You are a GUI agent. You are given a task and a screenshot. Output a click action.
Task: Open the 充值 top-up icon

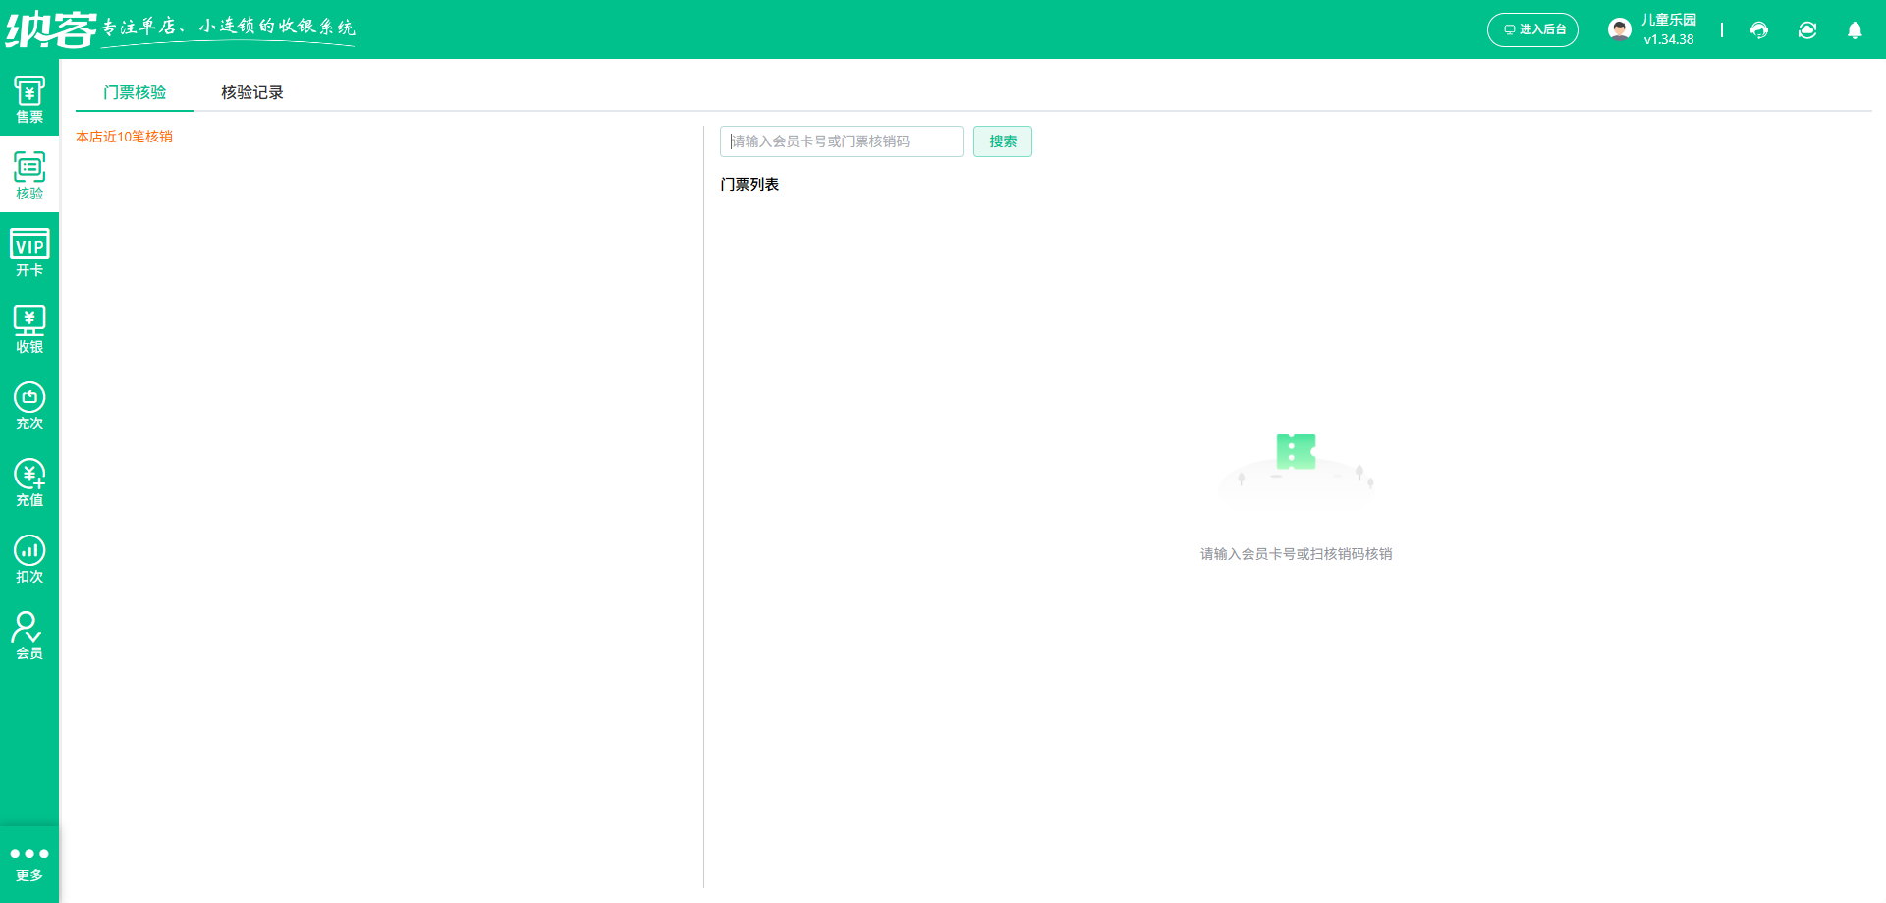[x=29, y=482]
